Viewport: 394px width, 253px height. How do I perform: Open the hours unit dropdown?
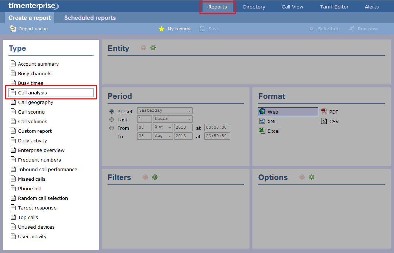[x=172, y=119]
